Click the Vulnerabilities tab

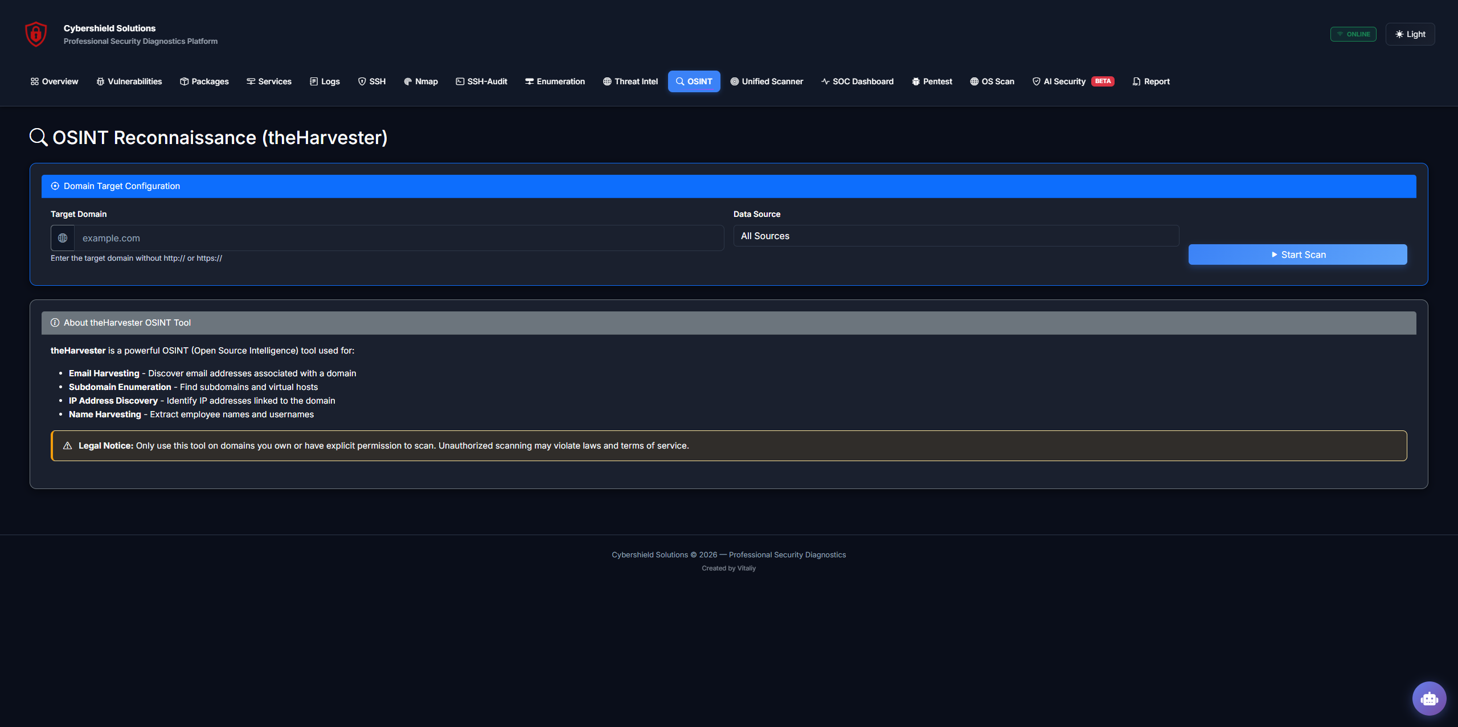pyautogui.click(x=129, y=81)
